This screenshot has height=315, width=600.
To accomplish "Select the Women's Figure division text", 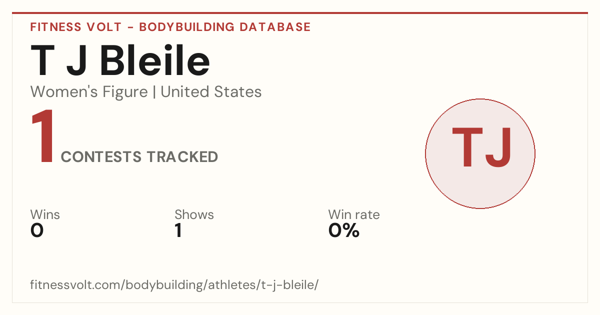I will [89, 92].
